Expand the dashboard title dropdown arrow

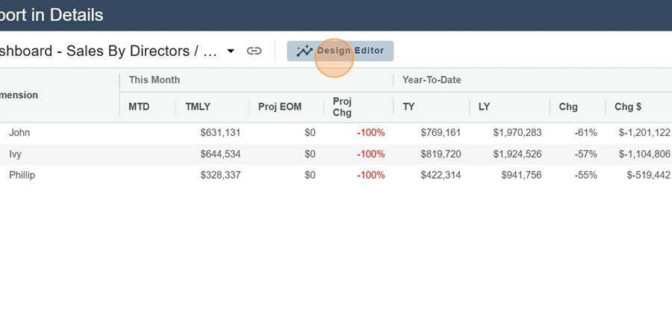(x=231, y=52)
